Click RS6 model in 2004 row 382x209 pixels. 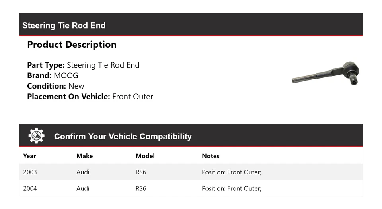141,188
